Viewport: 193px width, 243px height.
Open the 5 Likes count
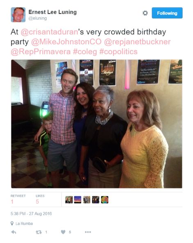tap(40, 199)
